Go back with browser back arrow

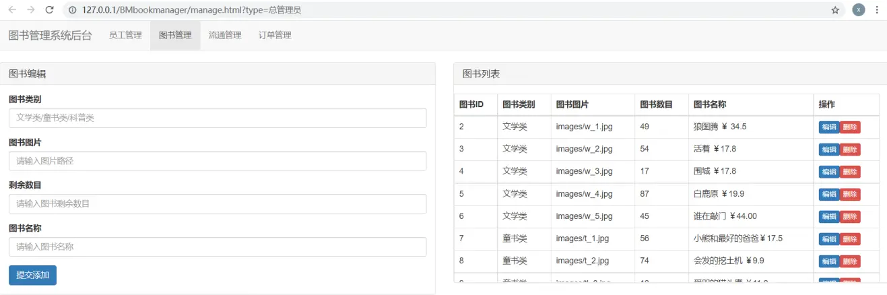(x=12, y=10)
